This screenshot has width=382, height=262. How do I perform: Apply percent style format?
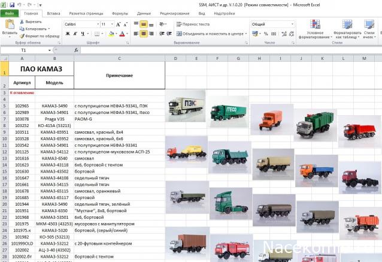click(266, 34)
